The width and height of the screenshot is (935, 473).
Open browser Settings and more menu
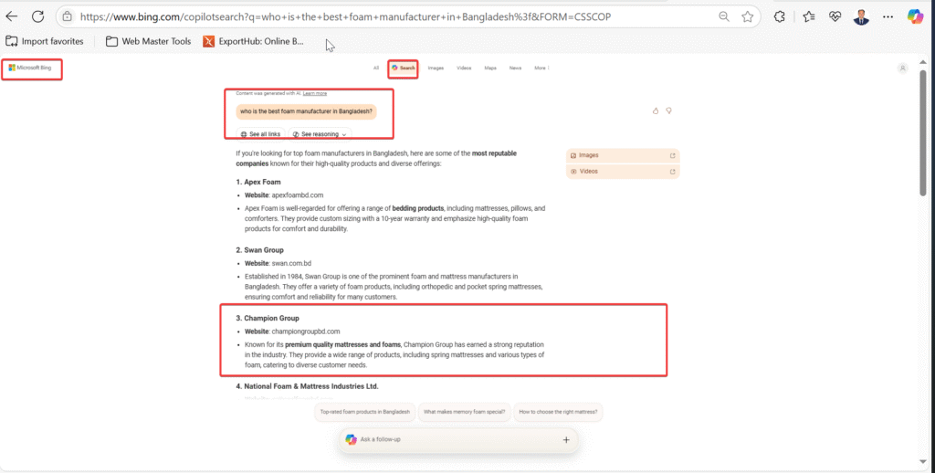click(888, 16)
